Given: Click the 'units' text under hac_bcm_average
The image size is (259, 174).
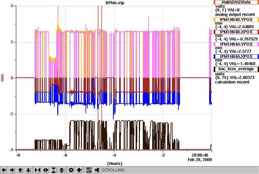Looking at the screenshot, I should point(220,74).
